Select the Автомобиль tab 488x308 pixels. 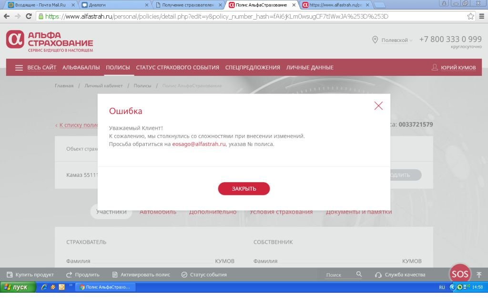pos(158,212)
